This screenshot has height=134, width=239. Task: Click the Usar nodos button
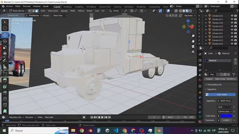click(220, 95)
